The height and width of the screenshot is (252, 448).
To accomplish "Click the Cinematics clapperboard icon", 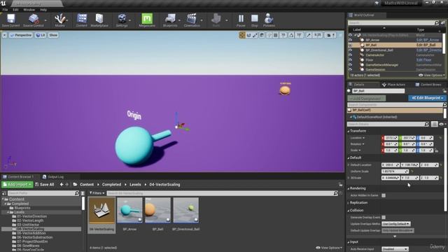I will [x=192, y=19].
